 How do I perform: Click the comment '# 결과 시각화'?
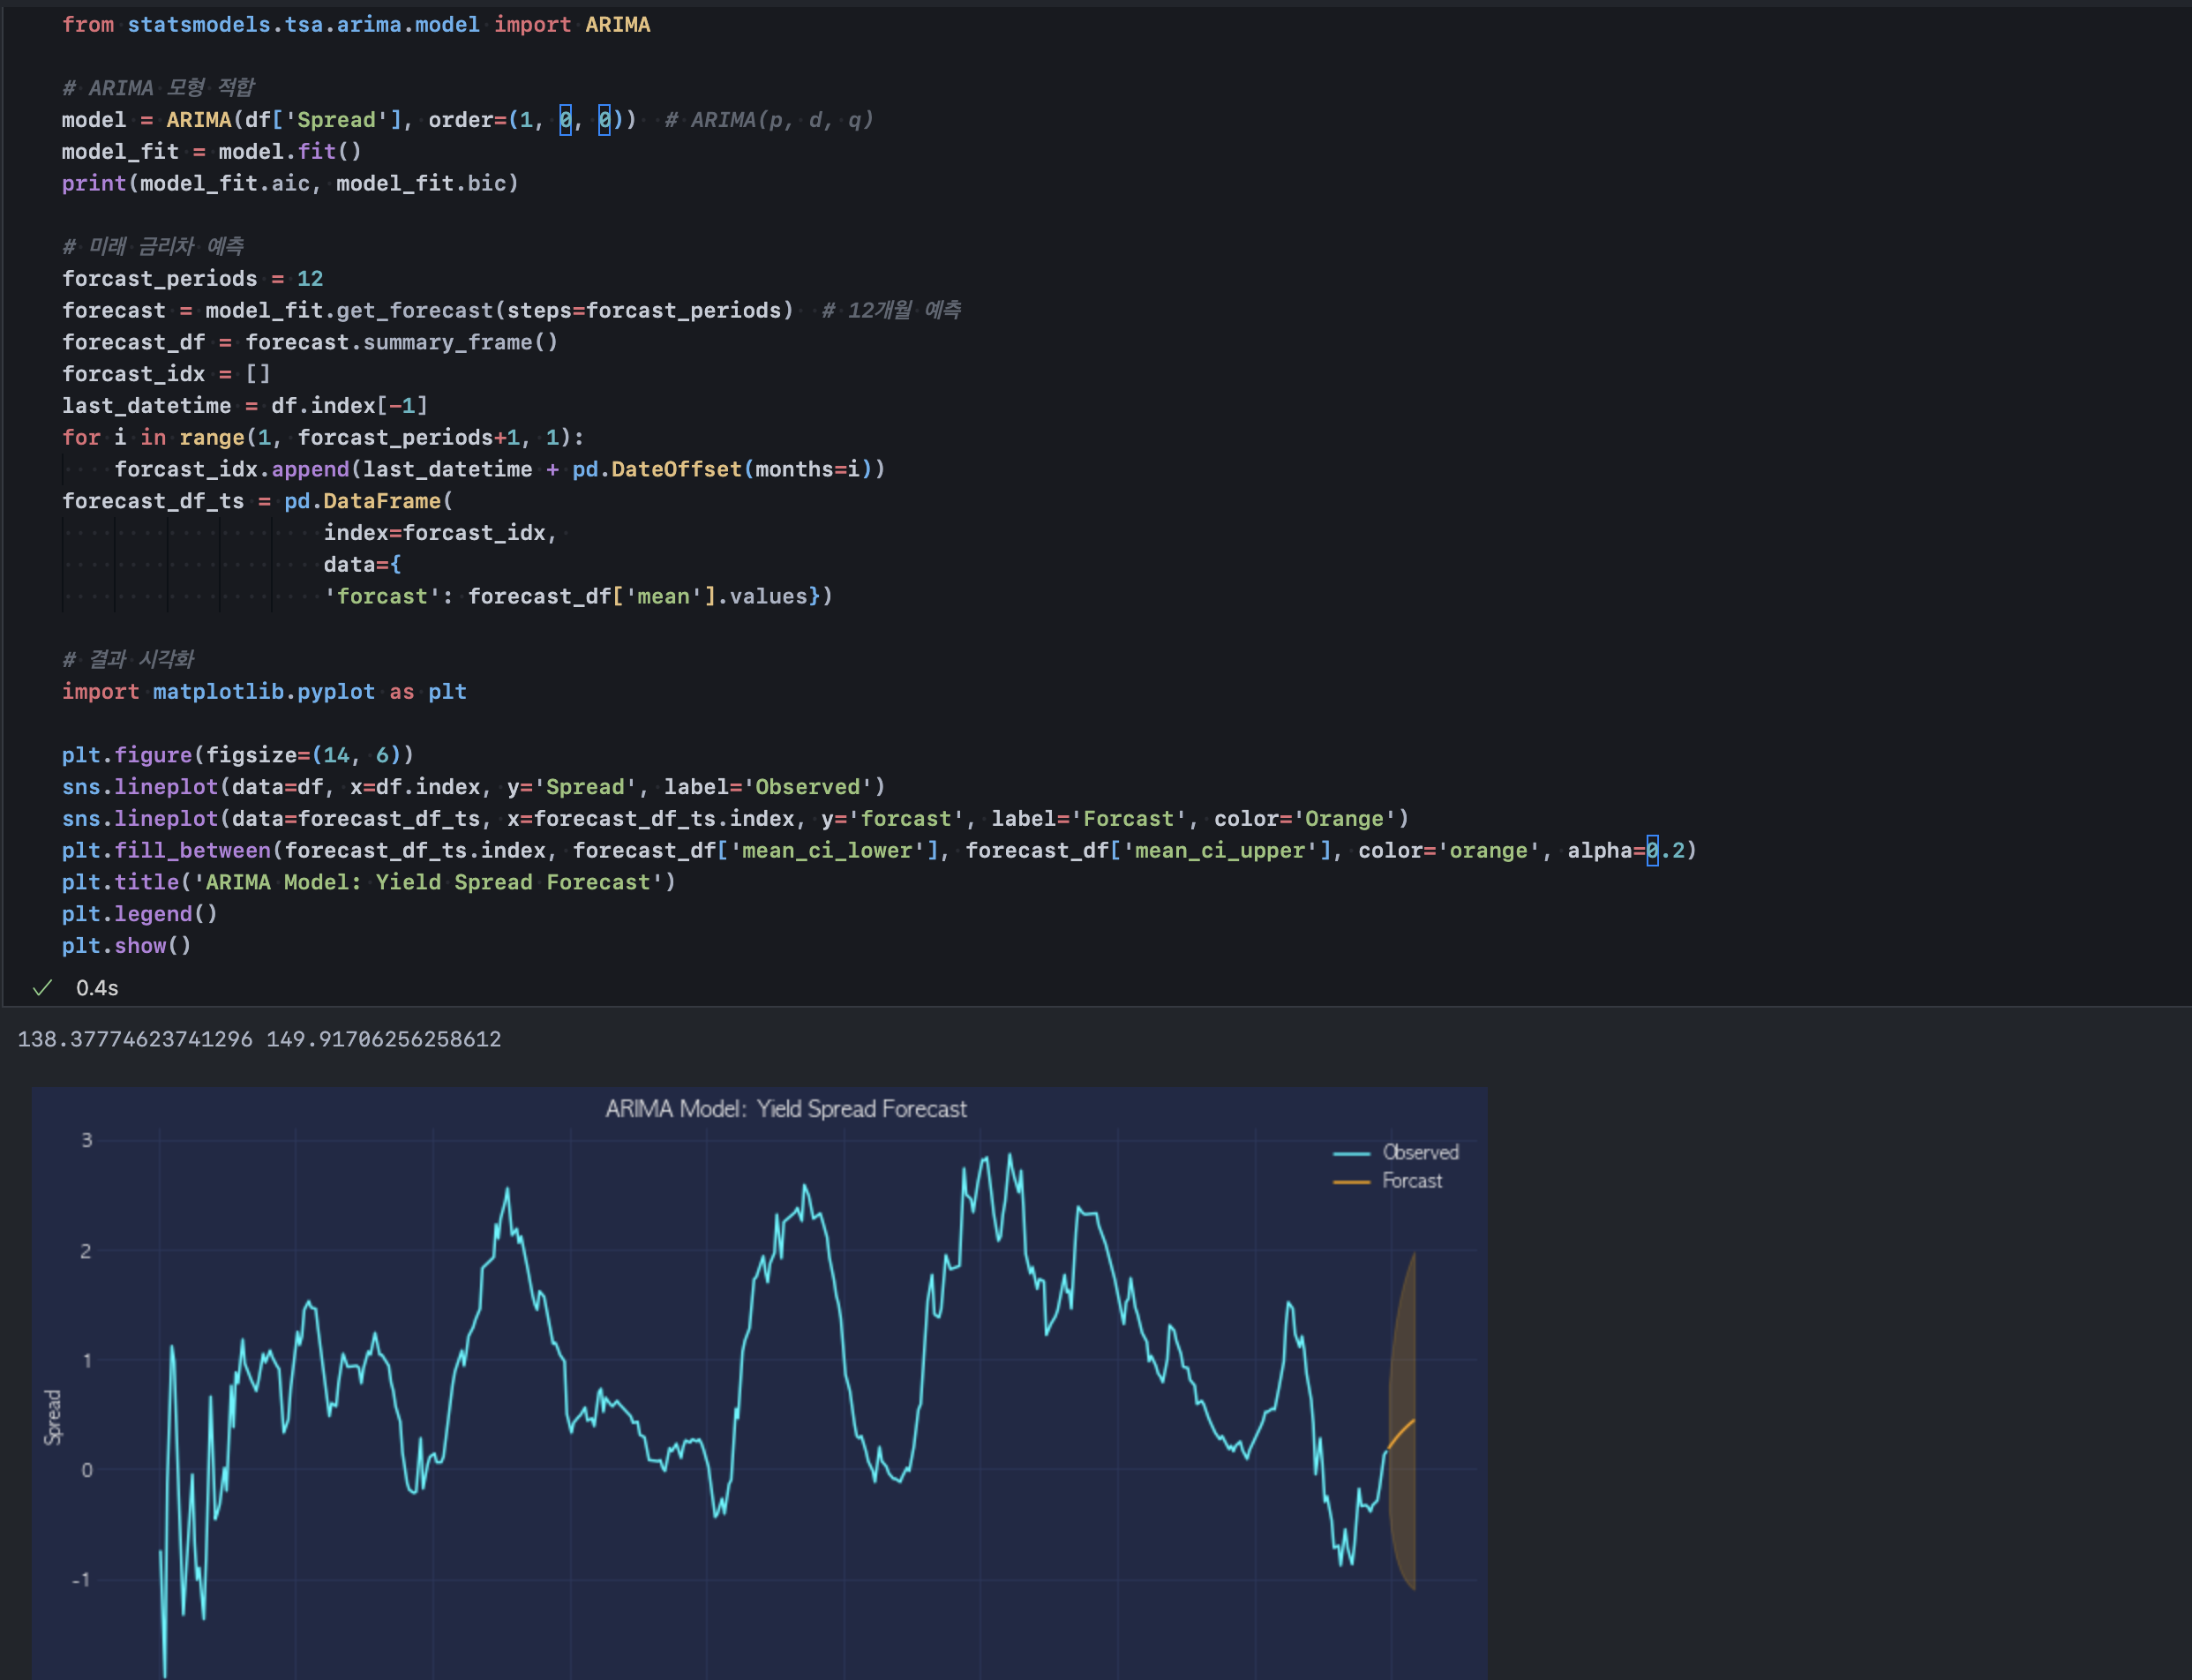(128, 659)
